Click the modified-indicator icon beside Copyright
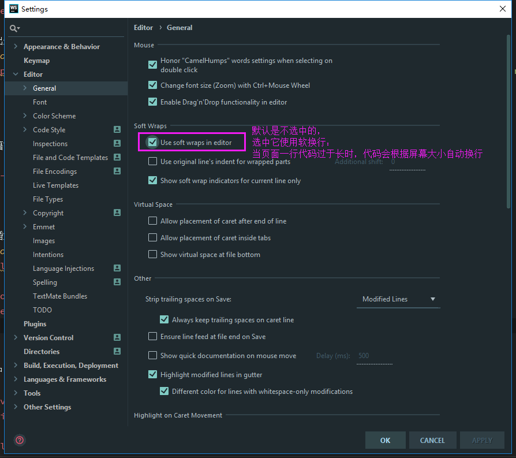516x458 pixels. tap(118, 213)
